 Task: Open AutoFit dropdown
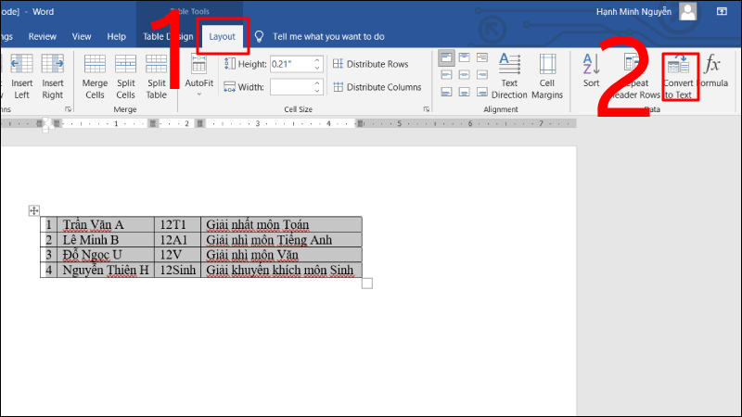(x=198, y=77)
